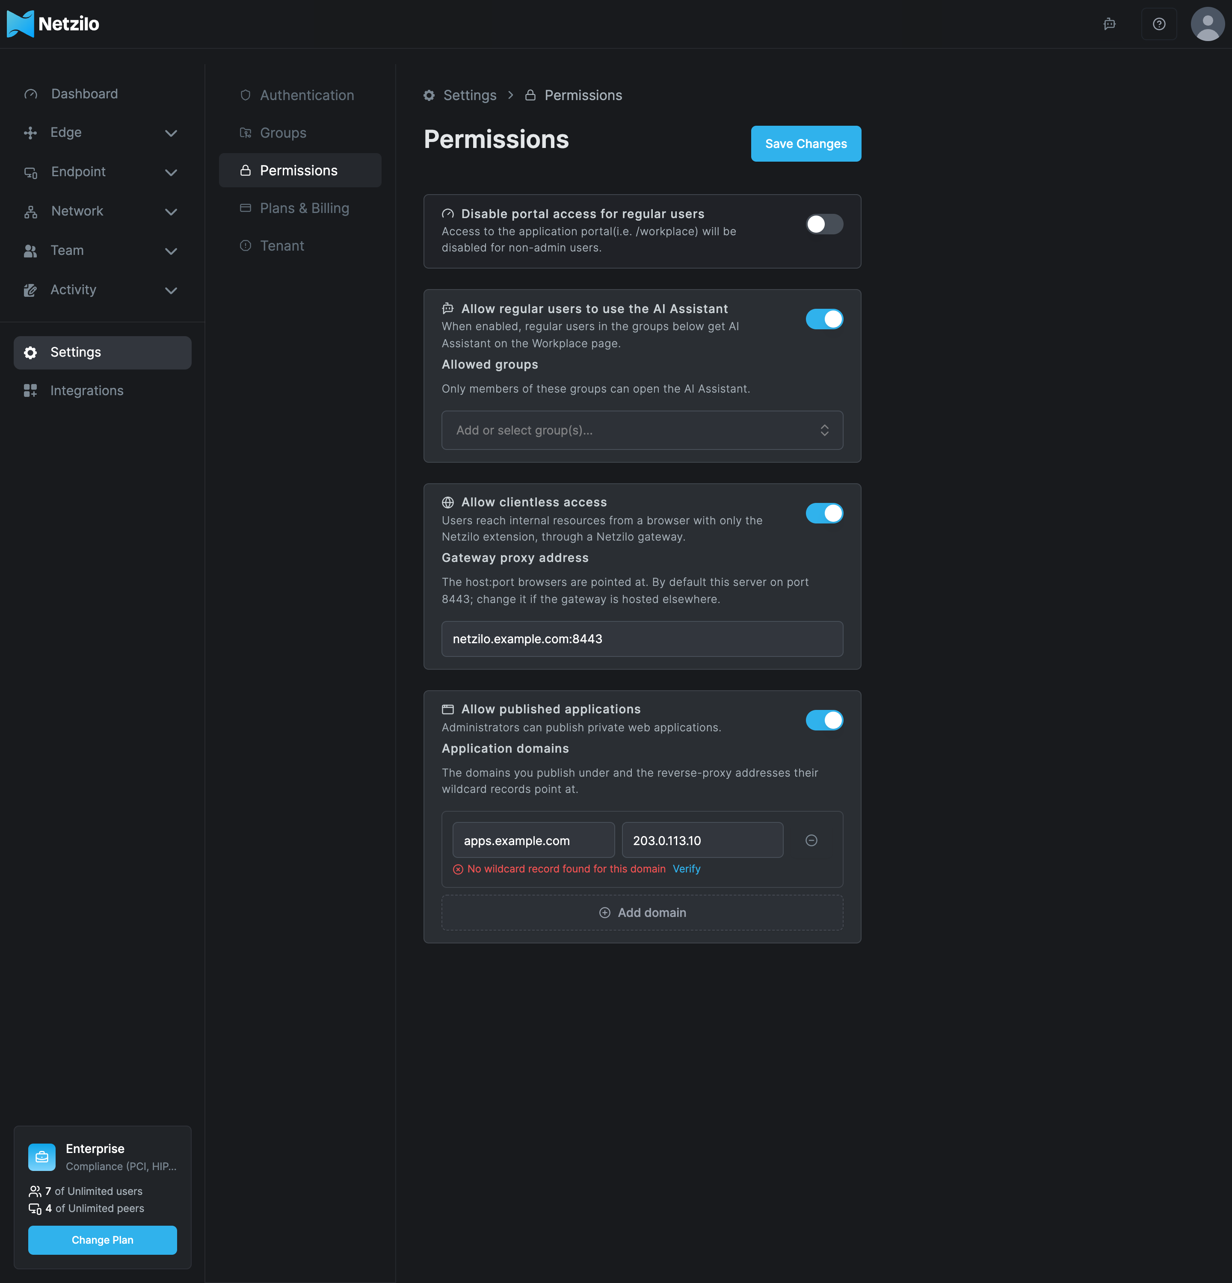Click the Netzilo logo

pos(53,24)
